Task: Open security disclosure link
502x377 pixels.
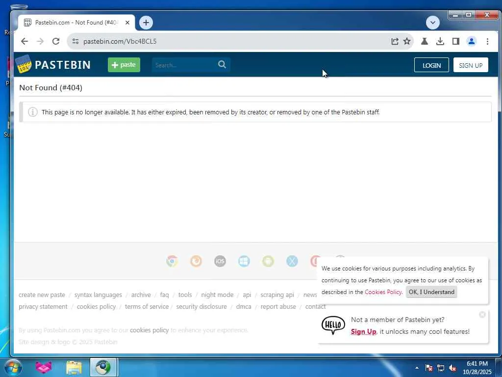Action: click(x=201, y=306)
